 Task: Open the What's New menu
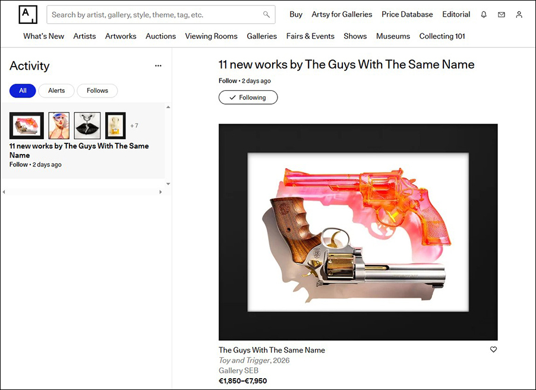44,36
